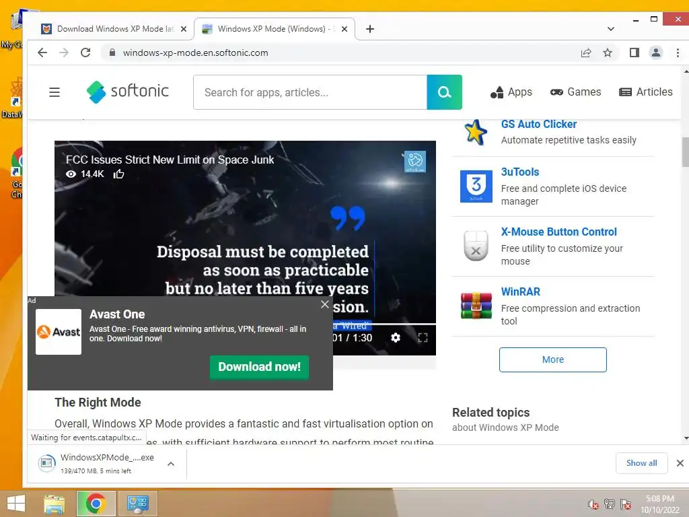Click the browser back arrow

[42, 53]
